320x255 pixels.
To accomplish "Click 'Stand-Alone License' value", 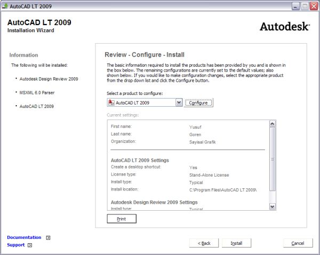I will pos(209,175).
